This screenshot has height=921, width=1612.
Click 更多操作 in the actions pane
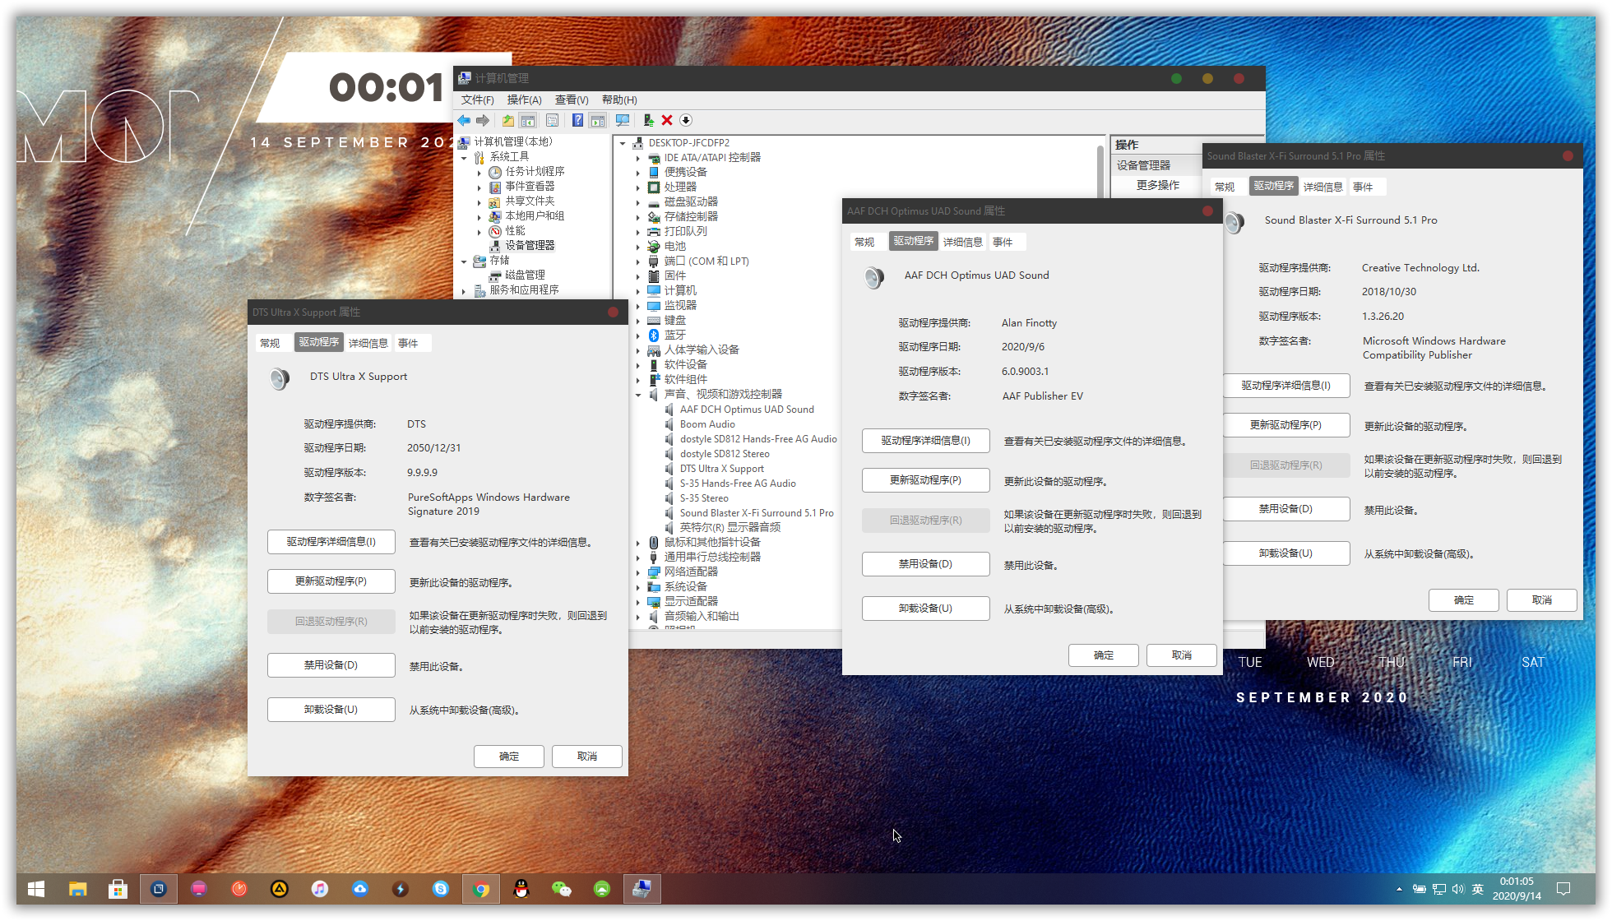1157,186
